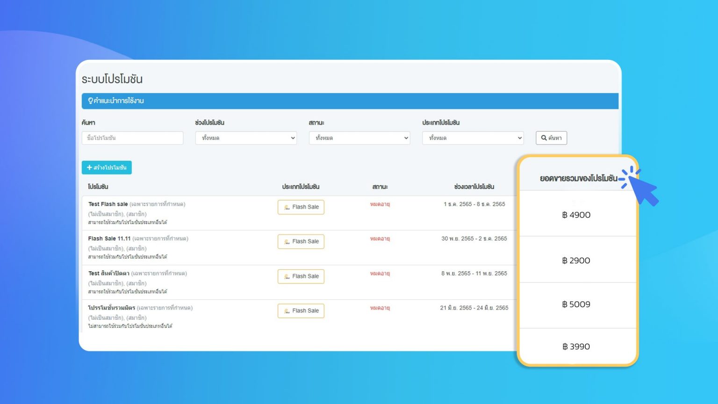Click Flash Sale icon on Test สินค้าปิดตา row
Image resolution: width=718 pixels, height=404 pixels.
click(287, 276)
